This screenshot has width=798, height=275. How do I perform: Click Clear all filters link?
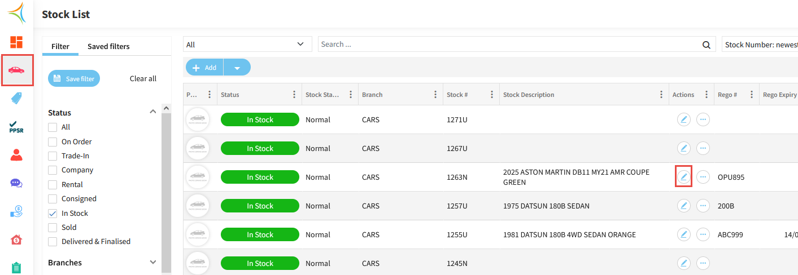point(143,79)
